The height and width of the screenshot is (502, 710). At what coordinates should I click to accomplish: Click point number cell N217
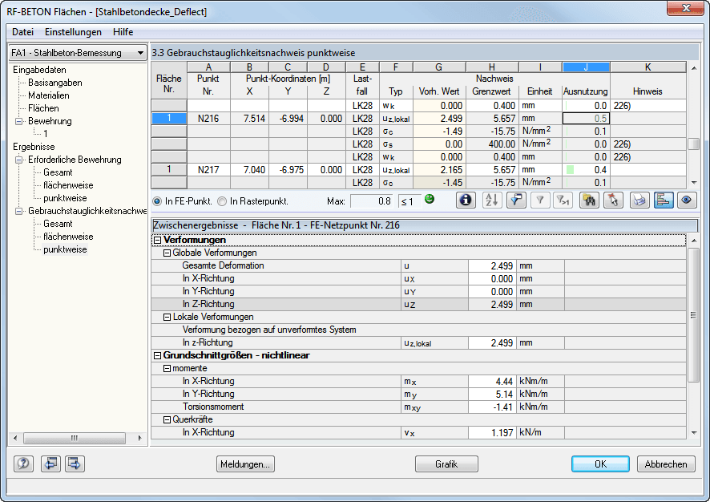(208, 170)
